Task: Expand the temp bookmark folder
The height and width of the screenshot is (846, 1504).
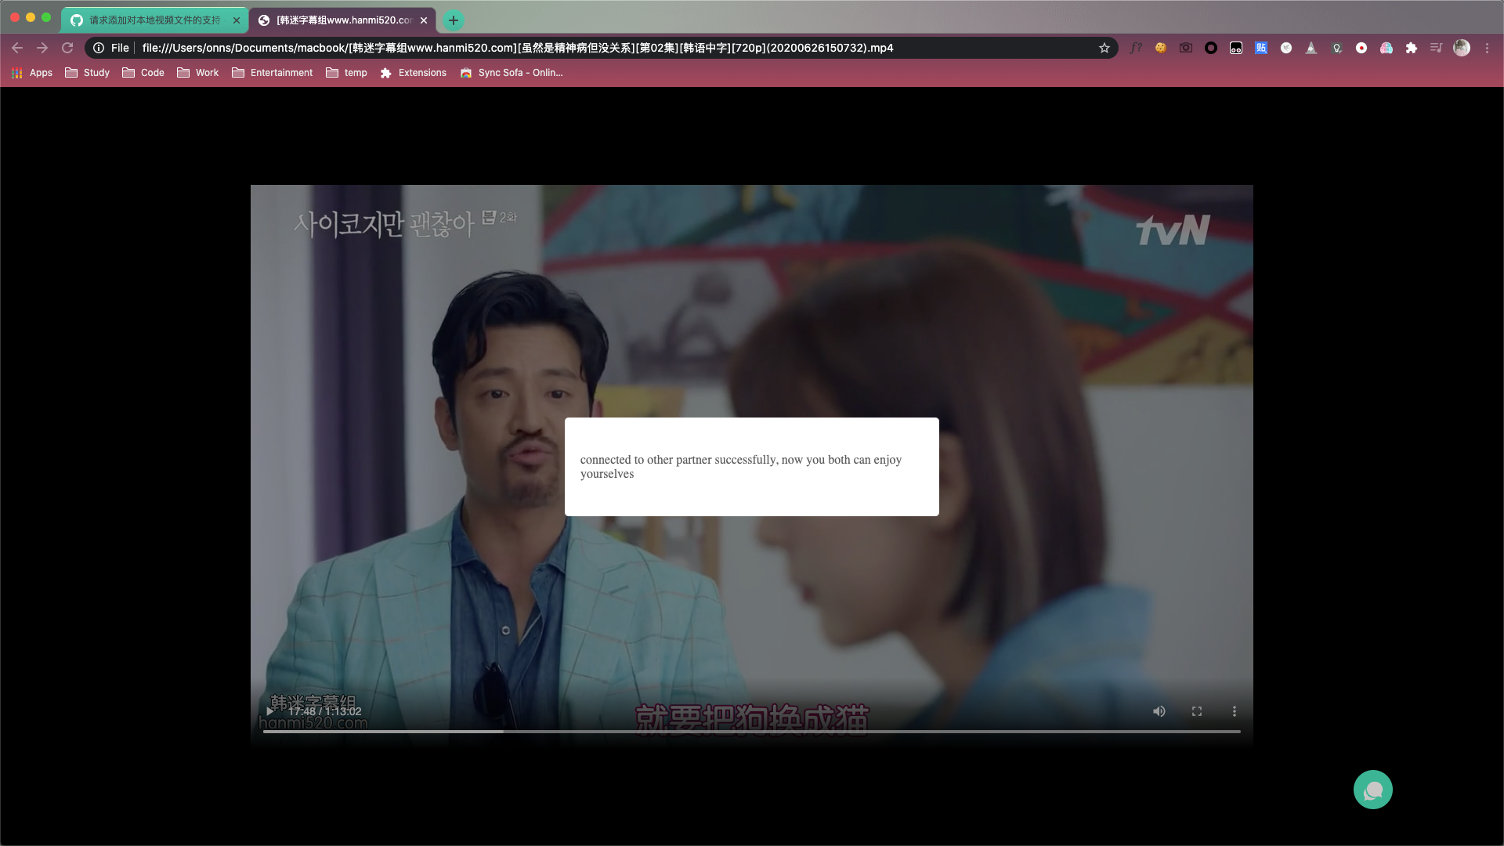Action: pyautogui.click(x=346, y=73)
